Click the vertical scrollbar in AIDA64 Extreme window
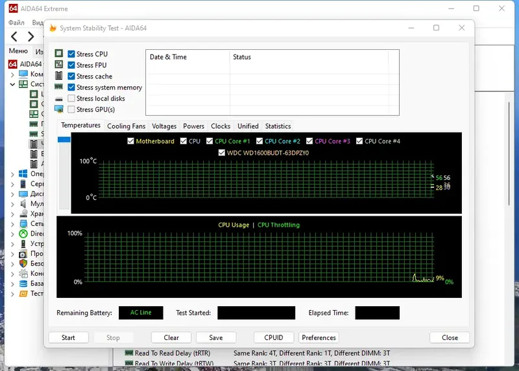The image size is (519, 371). pos(509,154)
